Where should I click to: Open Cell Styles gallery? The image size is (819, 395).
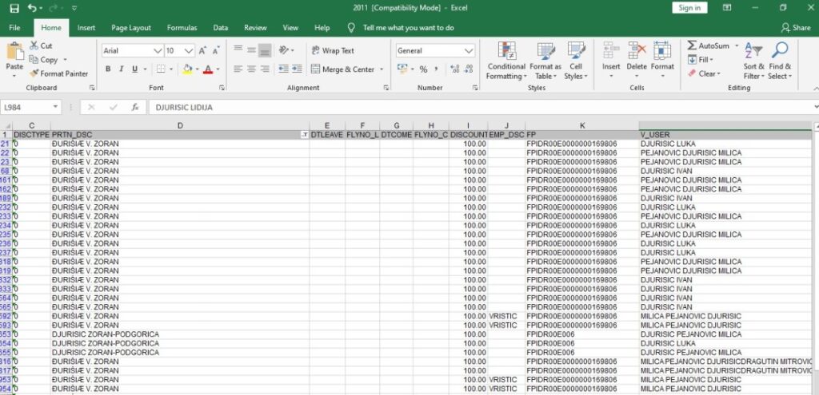[x=576, y=61]
